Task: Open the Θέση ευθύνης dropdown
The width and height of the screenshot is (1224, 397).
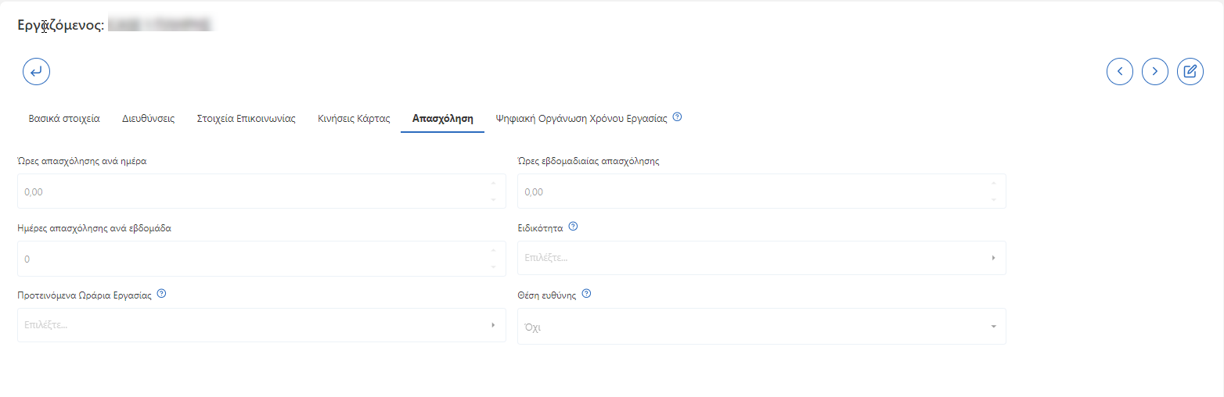Action: (x=761, y=327)
